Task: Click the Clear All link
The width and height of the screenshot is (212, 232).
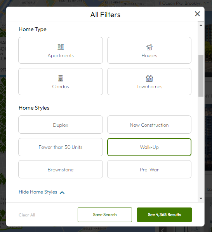Action: pyautogui.click(x=27, y=215)
